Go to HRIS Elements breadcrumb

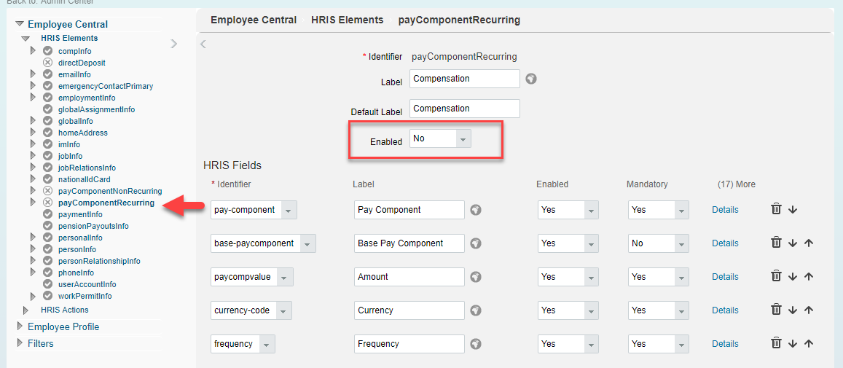pos(348,20)
